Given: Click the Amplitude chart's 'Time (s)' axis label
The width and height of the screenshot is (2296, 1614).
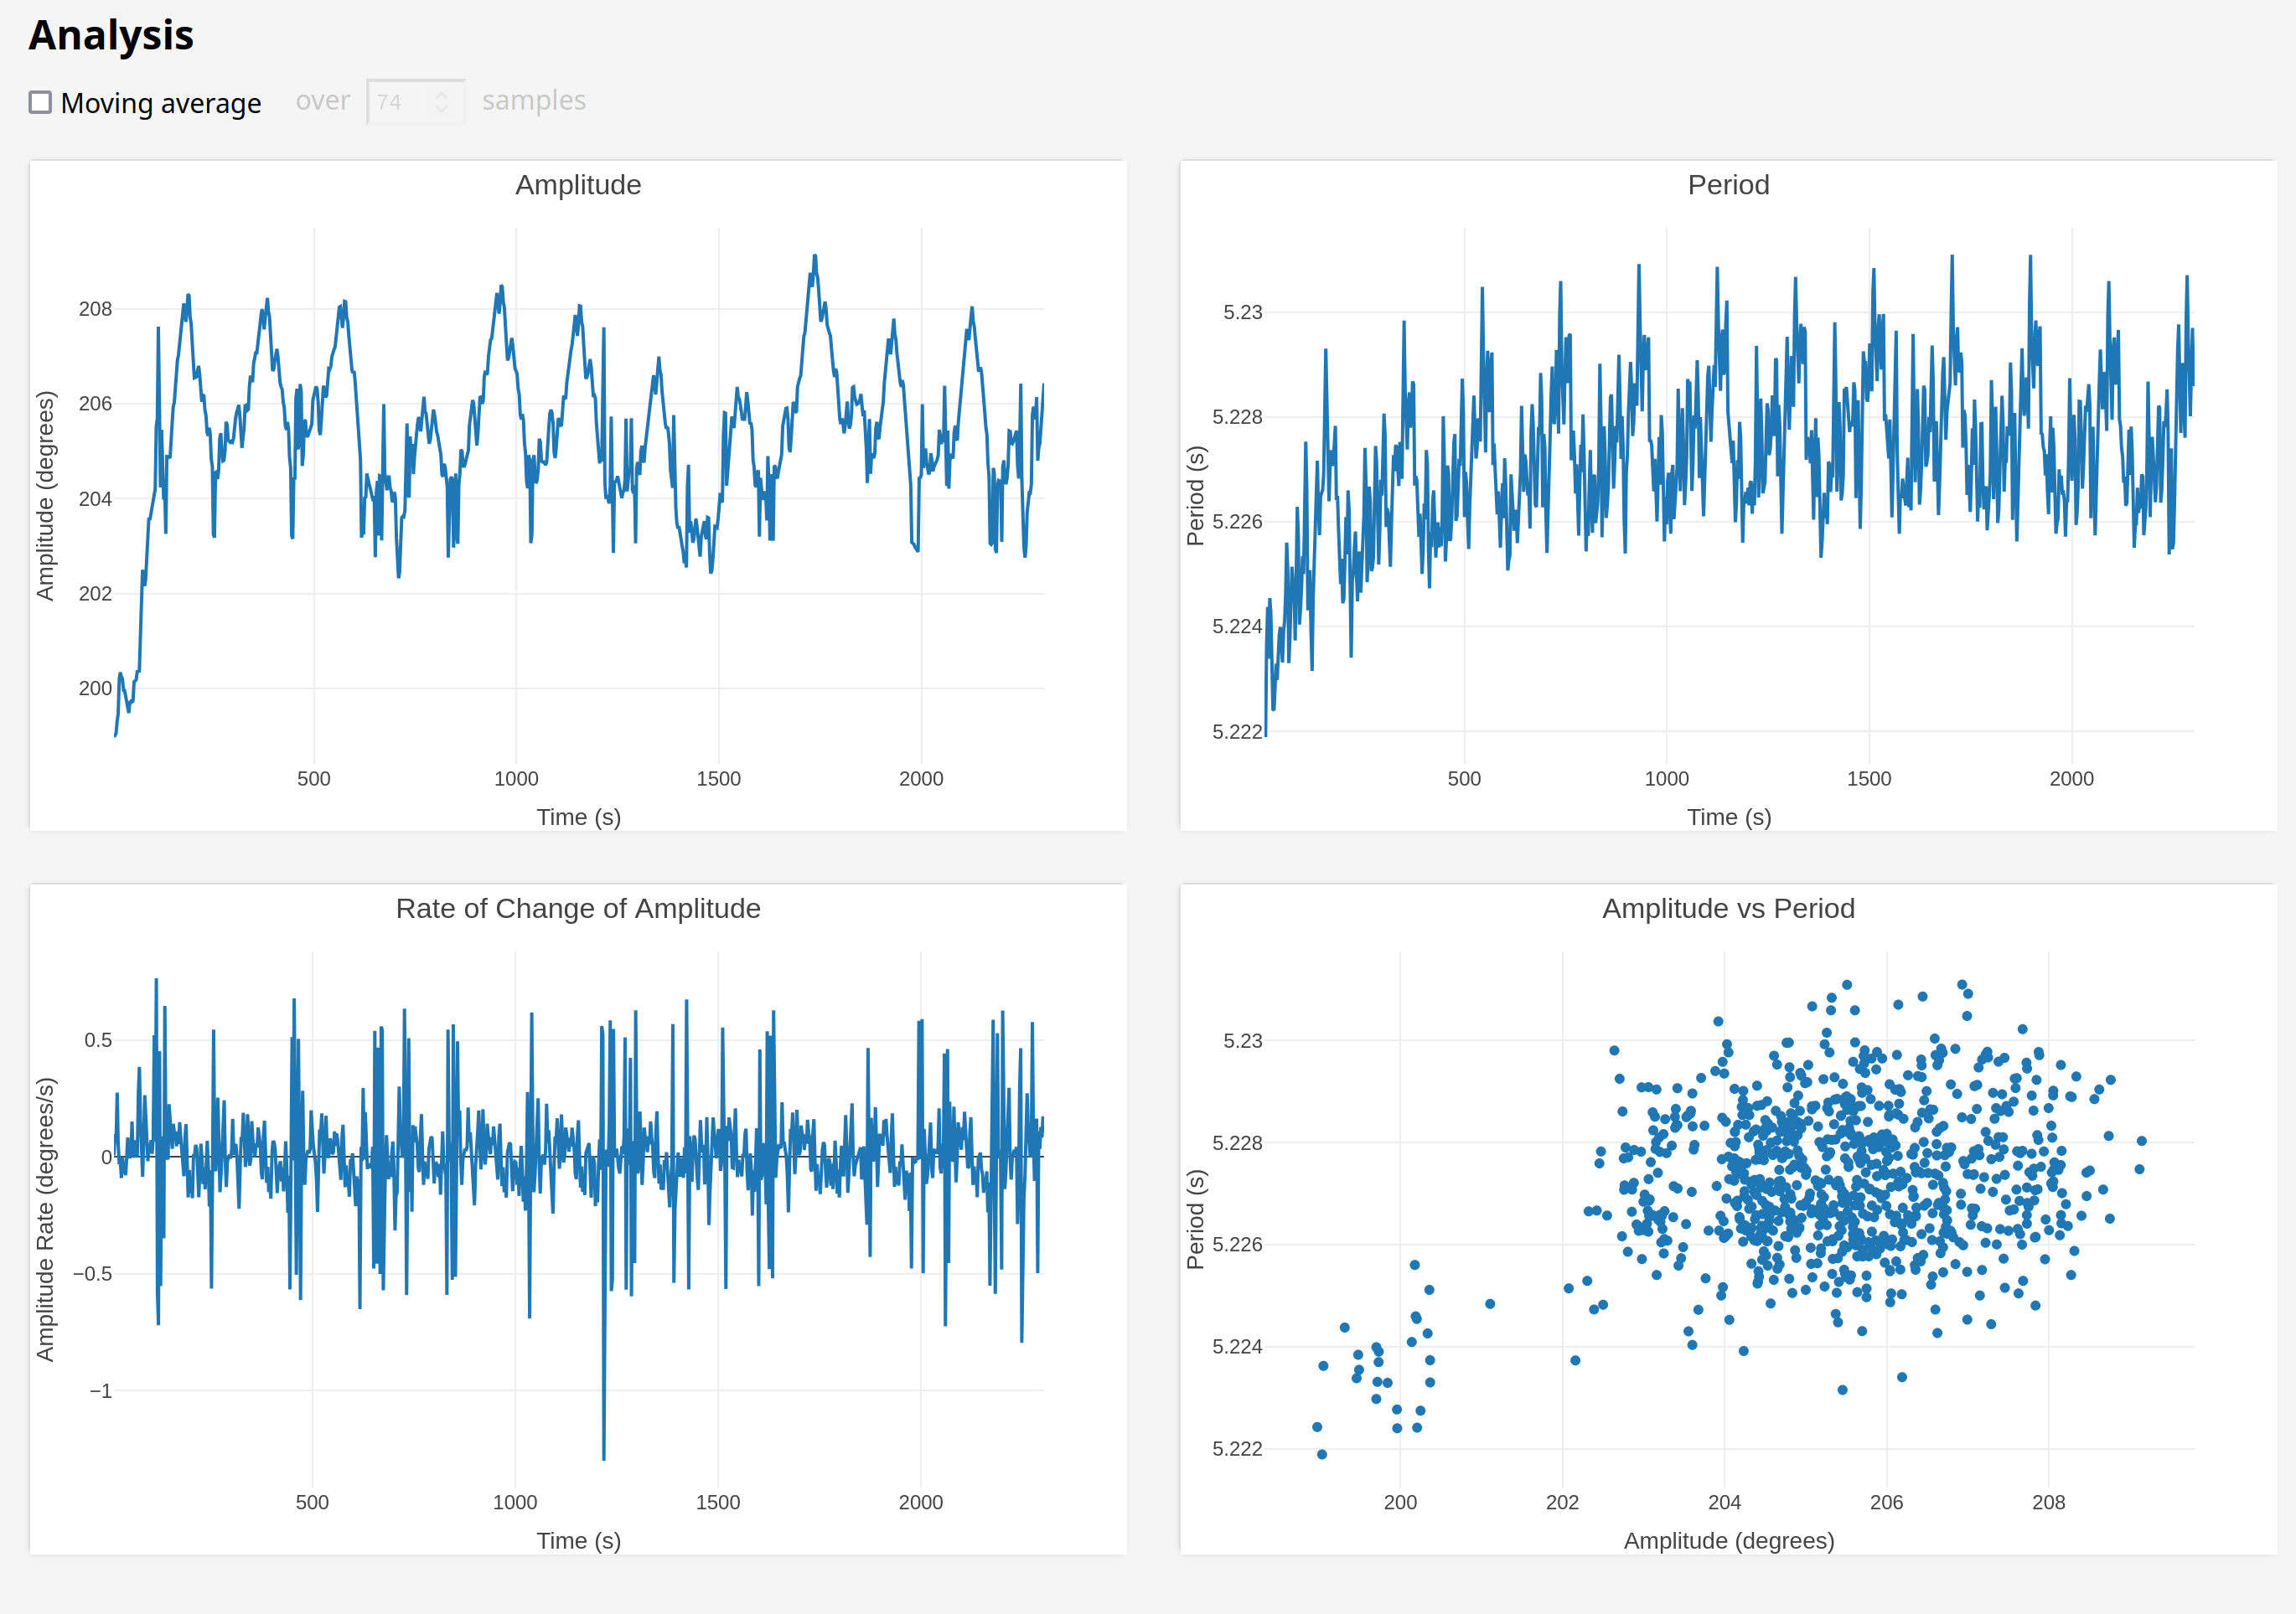Looking at the screenshot, I should pos(578,817).
